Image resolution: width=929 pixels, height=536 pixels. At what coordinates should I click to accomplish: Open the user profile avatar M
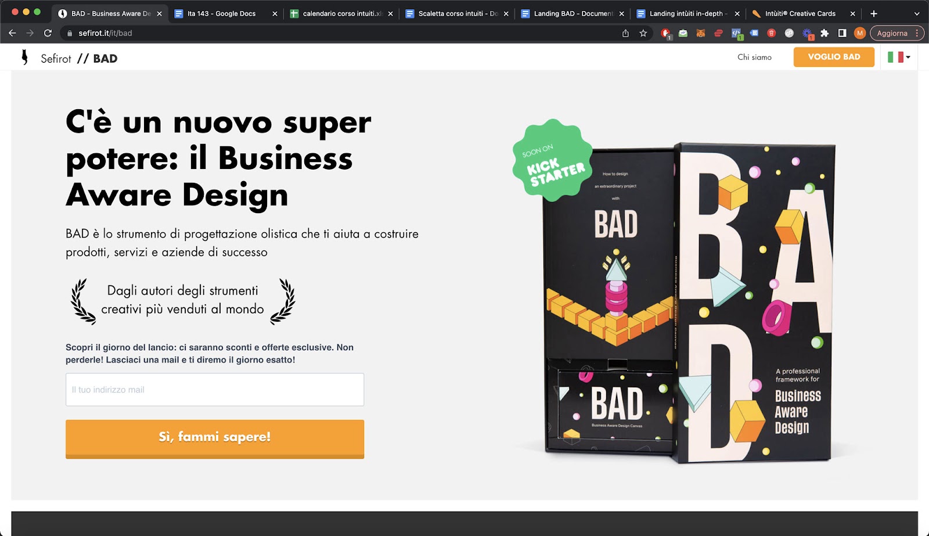tap(860, 33)
